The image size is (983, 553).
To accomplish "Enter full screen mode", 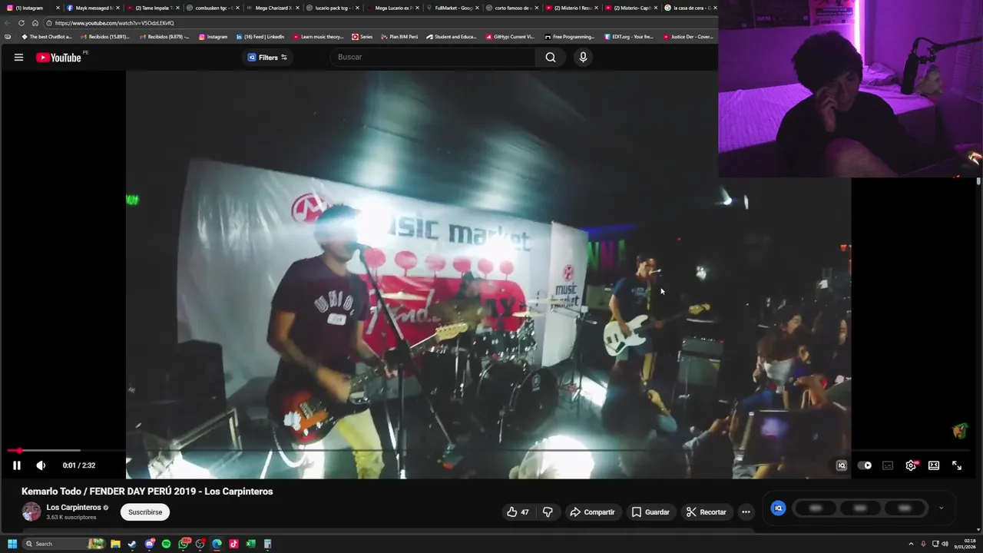I will (x=957, y=465).
